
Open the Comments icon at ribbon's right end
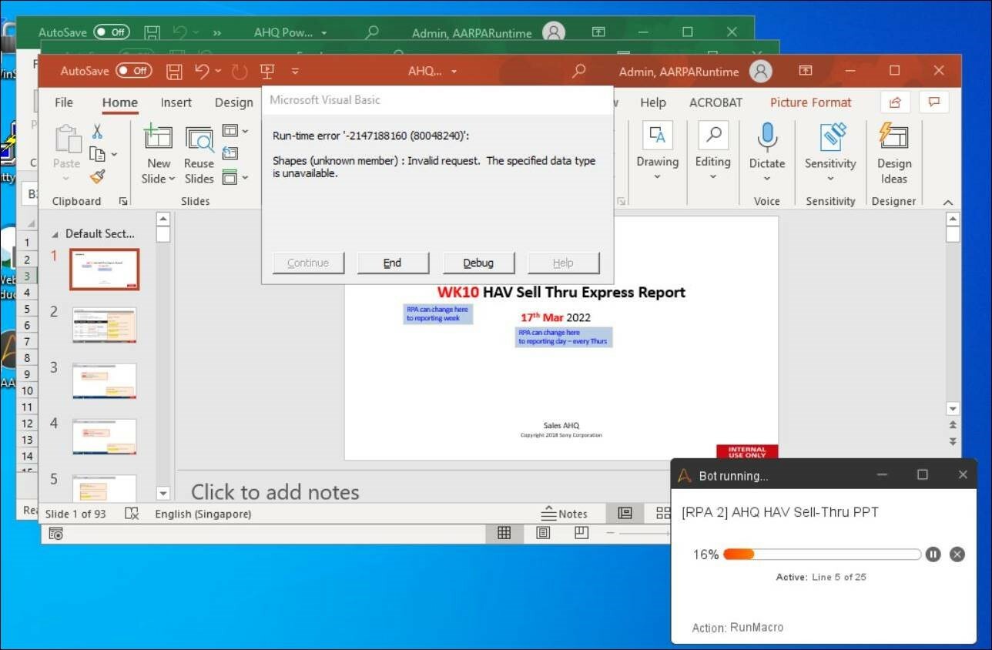tap(934, 102)
